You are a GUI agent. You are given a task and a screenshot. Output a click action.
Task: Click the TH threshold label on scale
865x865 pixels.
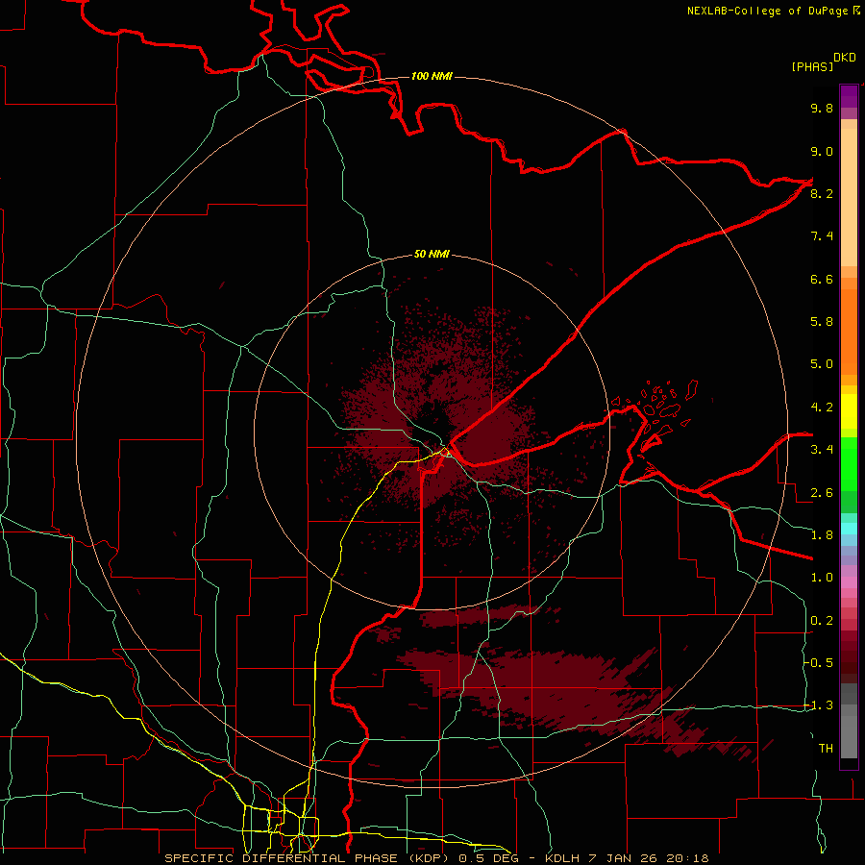pos(826,749)
